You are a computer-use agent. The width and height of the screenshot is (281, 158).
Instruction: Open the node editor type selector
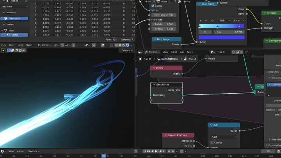tap(140, 52)
